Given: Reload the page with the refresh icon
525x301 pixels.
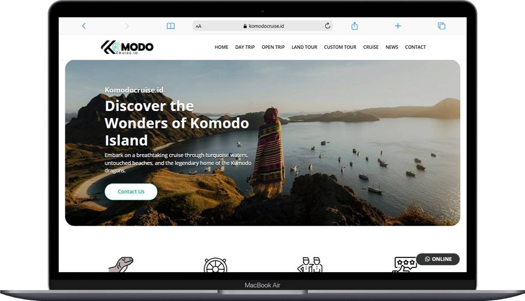Looking at the screenshot, I should 327,26.
